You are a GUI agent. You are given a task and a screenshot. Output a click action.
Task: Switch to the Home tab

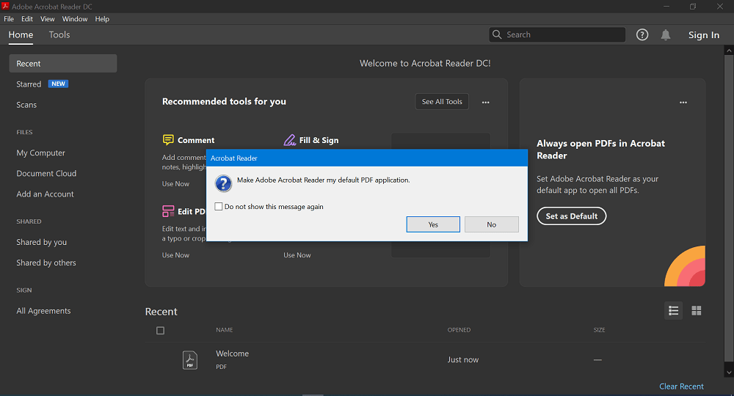[x=21, y=34]
